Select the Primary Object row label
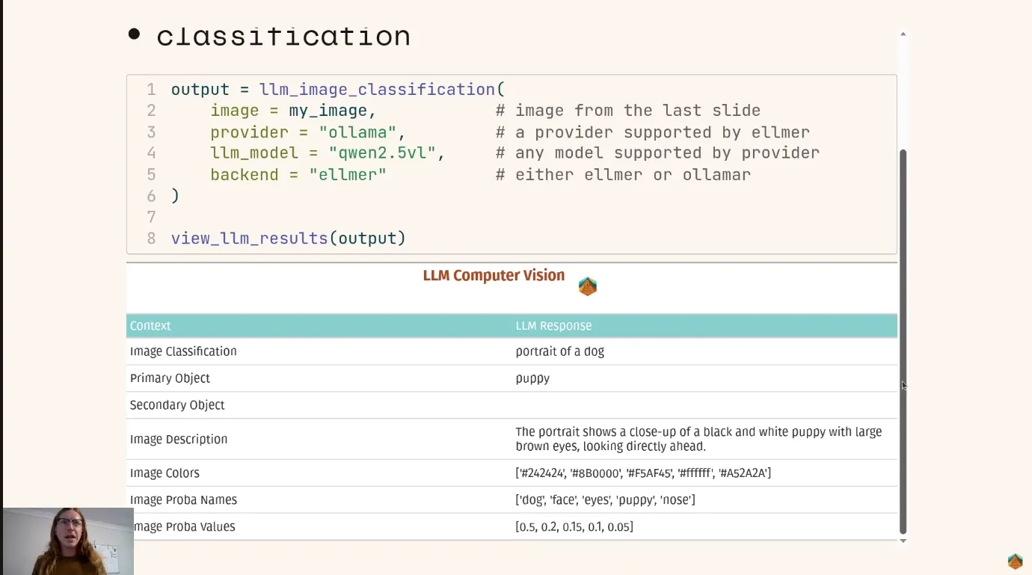 tap(170, 378)
